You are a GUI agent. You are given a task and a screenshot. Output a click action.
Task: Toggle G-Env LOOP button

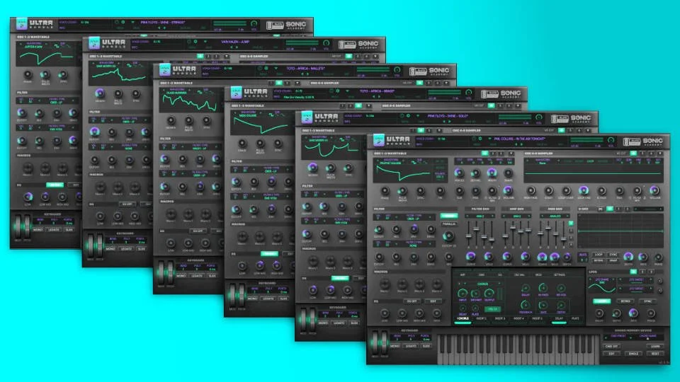pyautogui.click(x=599, y=255)
